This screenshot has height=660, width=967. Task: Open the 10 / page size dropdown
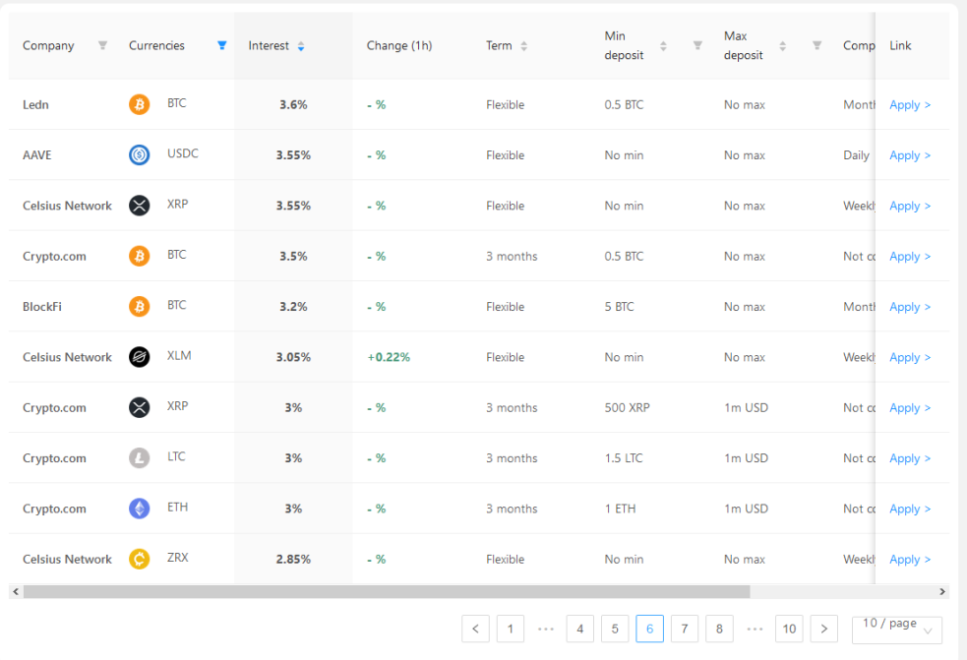pos(897,630)
